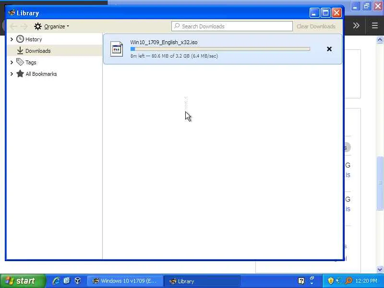Image resolution: width=384 pixels, height=288 pixels.
Task: Click the browser page's scroll up arrow
Action: (x=380, y=40)
